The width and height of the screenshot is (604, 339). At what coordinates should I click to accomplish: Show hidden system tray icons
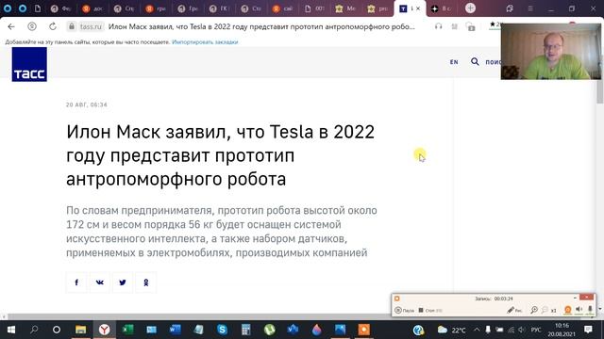coord(477,330)
